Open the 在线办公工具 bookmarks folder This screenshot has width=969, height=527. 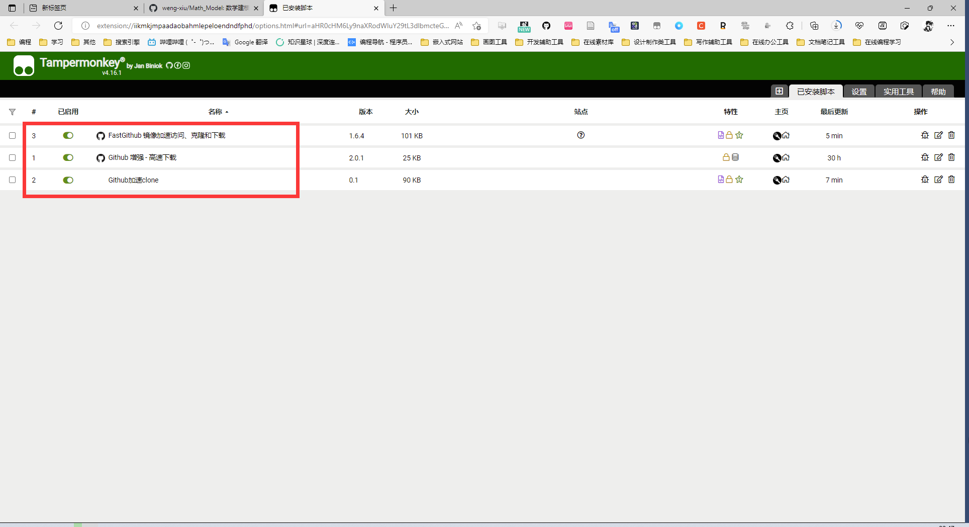[764, 42]
